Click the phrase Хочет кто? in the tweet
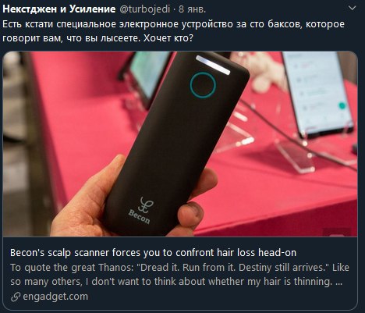This screenshot has height=313, width=365. (x=168, y=38)
